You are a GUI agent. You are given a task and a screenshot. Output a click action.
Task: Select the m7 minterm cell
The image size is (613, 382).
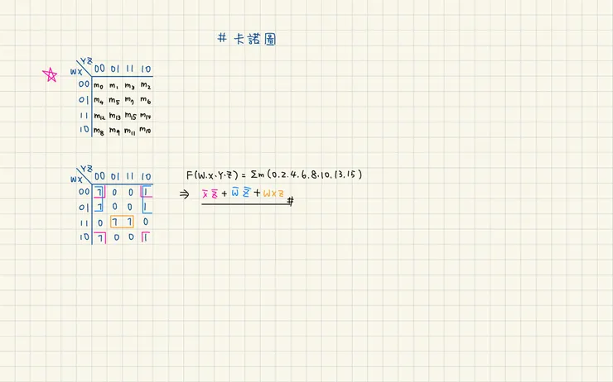tap(129, 102)
